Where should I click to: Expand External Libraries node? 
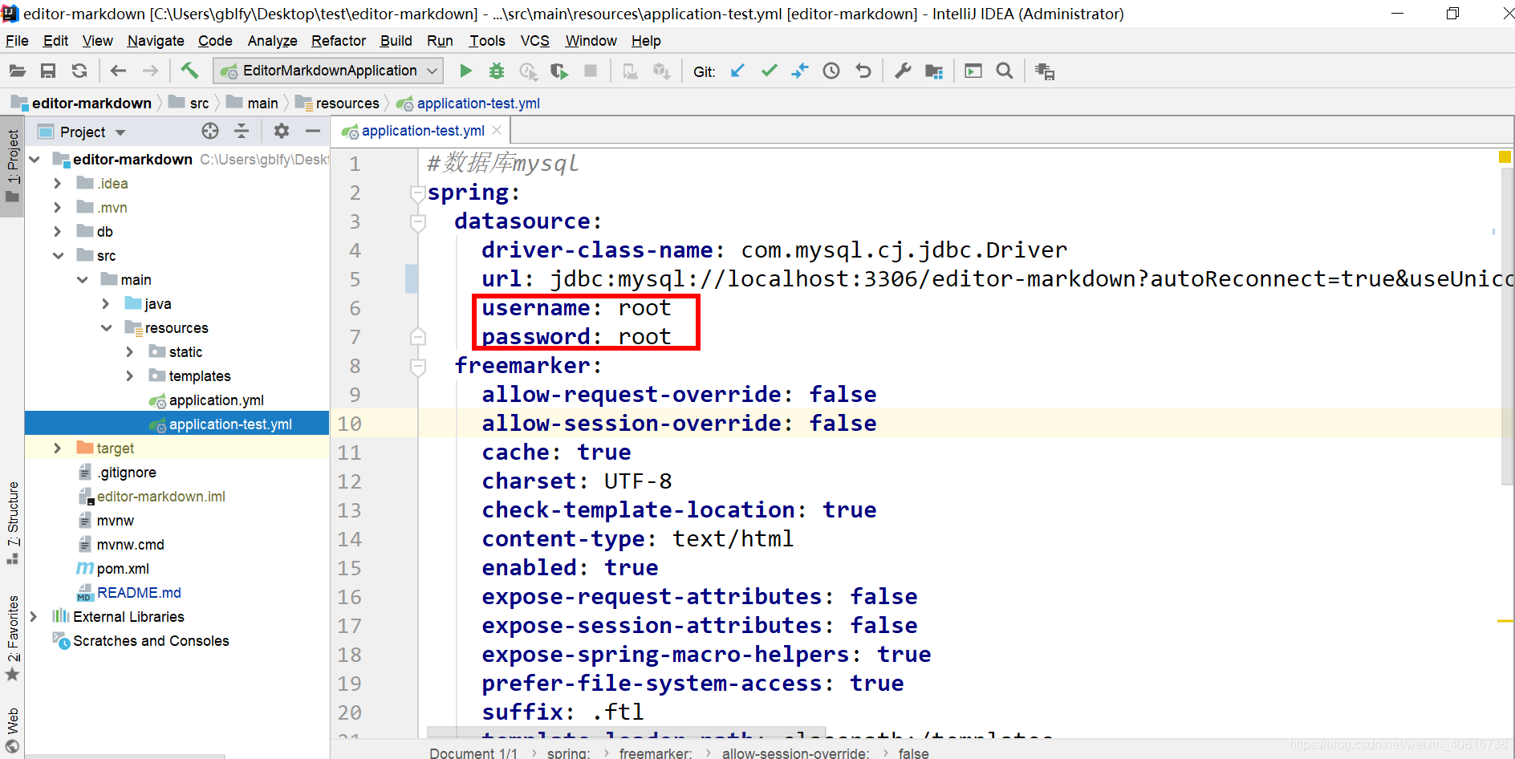click(33, 617)
